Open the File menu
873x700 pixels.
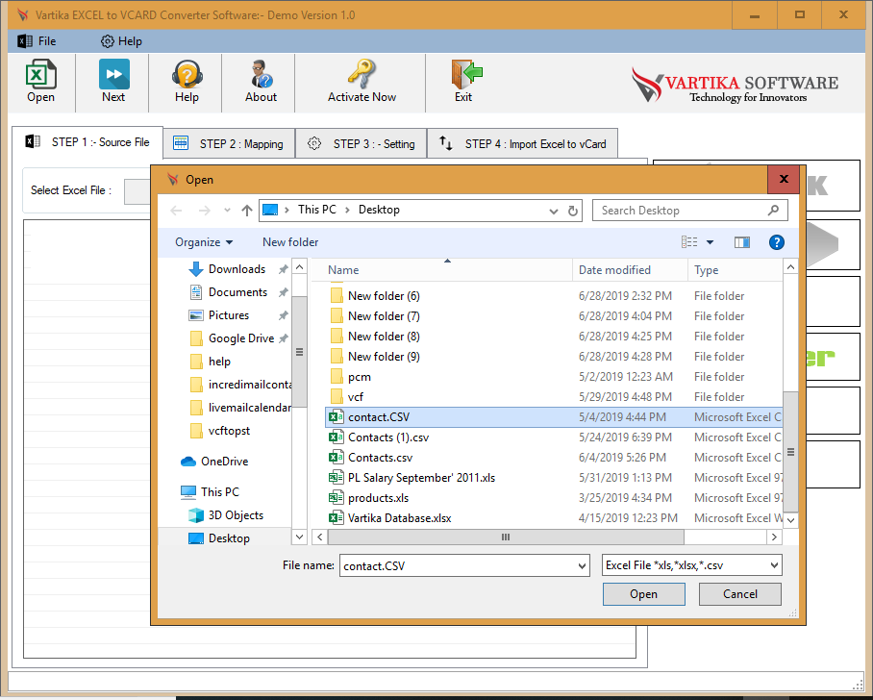pos(37,41)
